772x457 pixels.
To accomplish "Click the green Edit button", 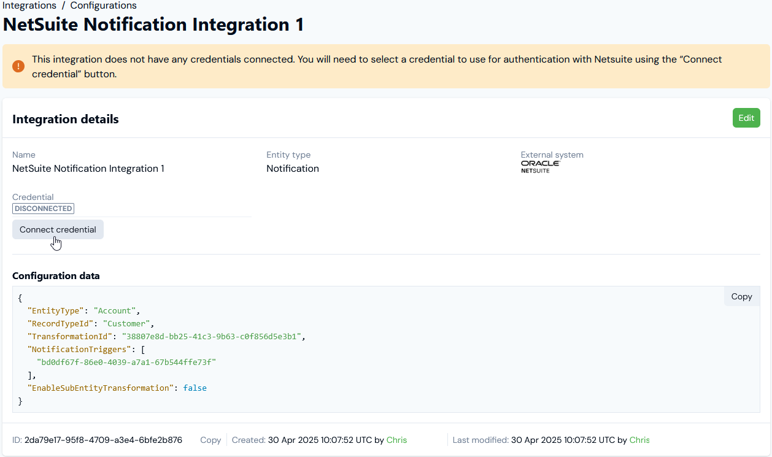I will pyautogui.click(x=746, y=118).
